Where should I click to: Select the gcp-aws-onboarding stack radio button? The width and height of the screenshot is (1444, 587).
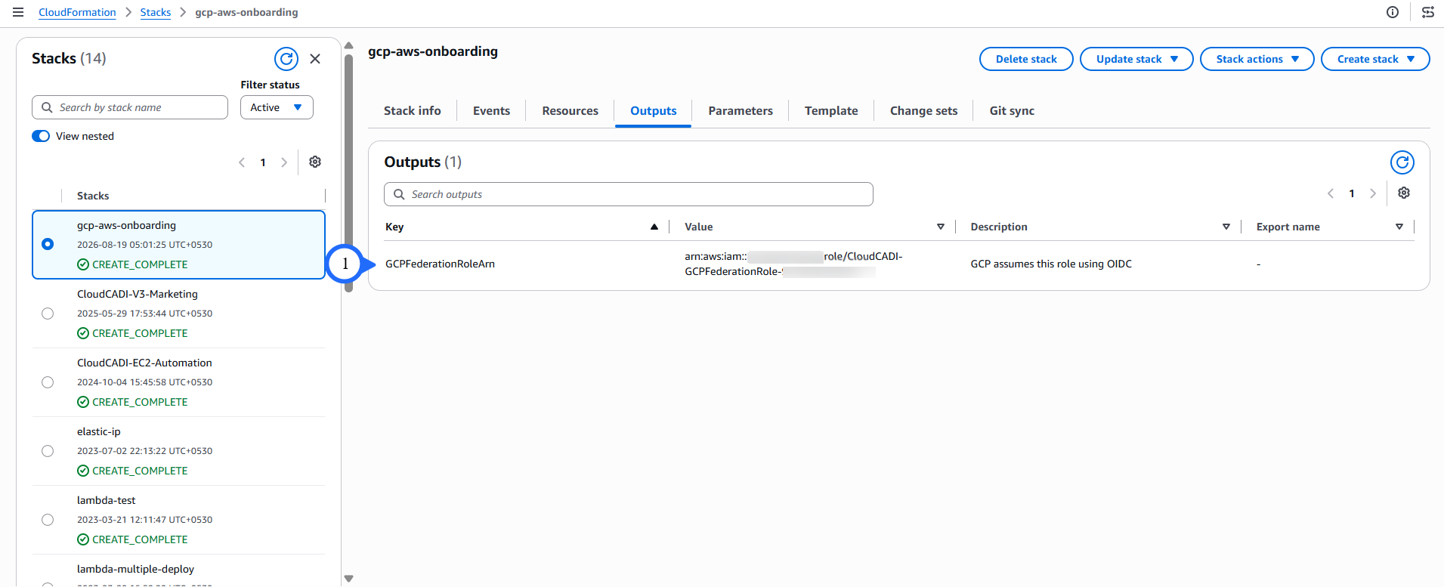pyautogui.click(x=48, y=244)
